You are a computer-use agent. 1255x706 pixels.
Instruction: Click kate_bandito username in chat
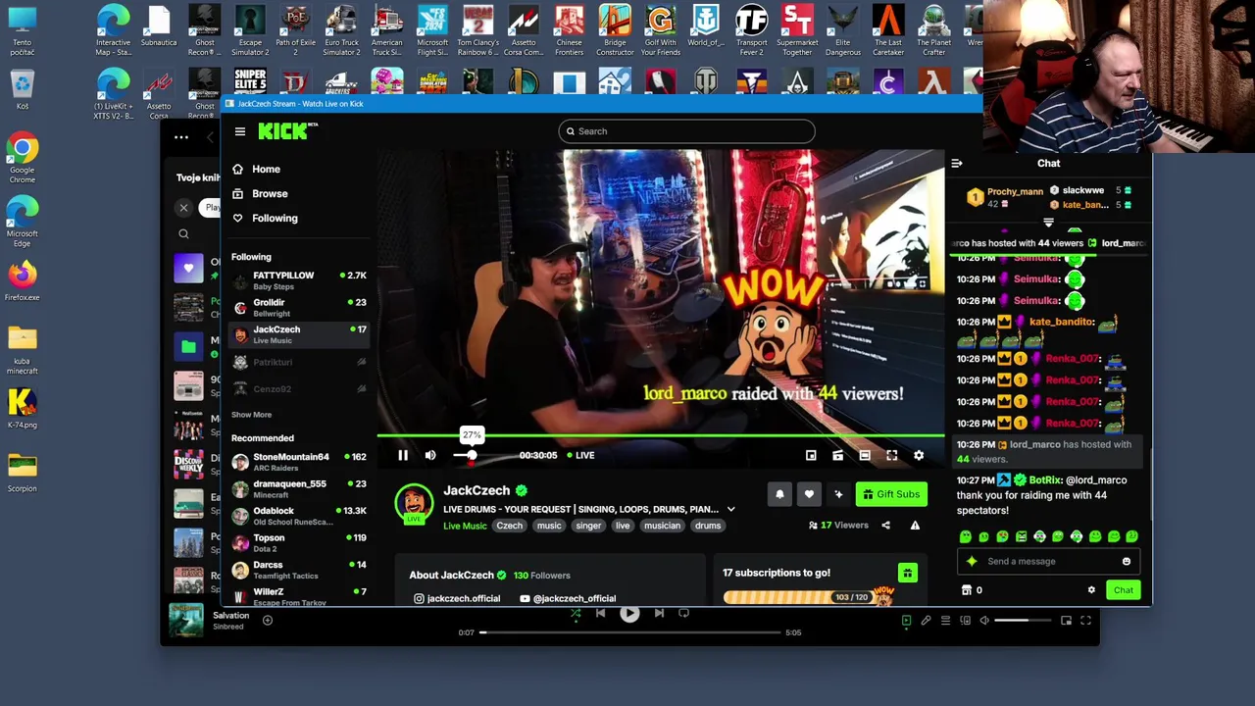[x=1061, y=322]
